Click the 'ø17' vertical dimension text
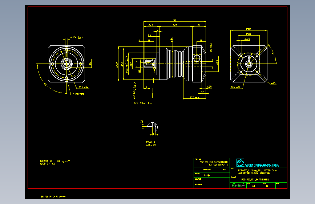Screen dimensions: 315x204 tap(131, 64)
